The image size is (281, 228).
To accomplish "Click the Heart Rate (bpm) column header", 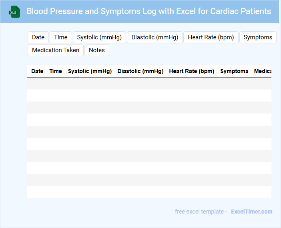I will click(192, 71).
